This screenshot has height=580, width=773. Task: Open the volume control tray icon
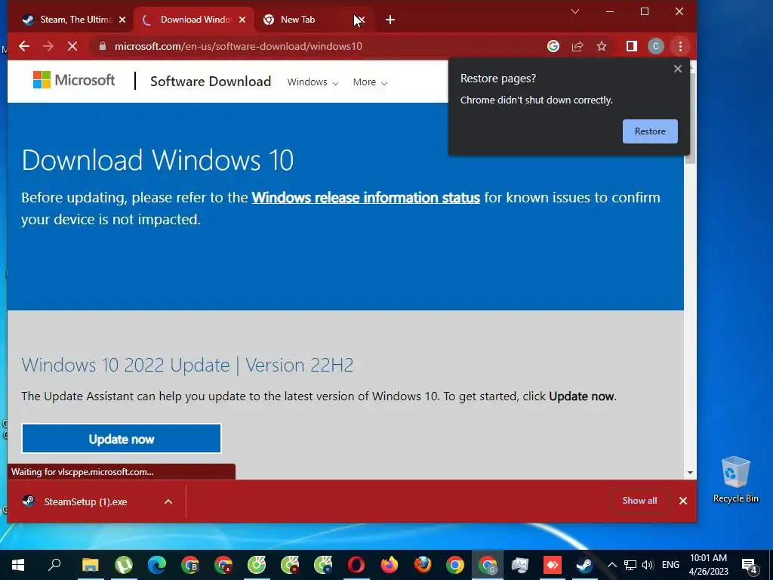648,565
